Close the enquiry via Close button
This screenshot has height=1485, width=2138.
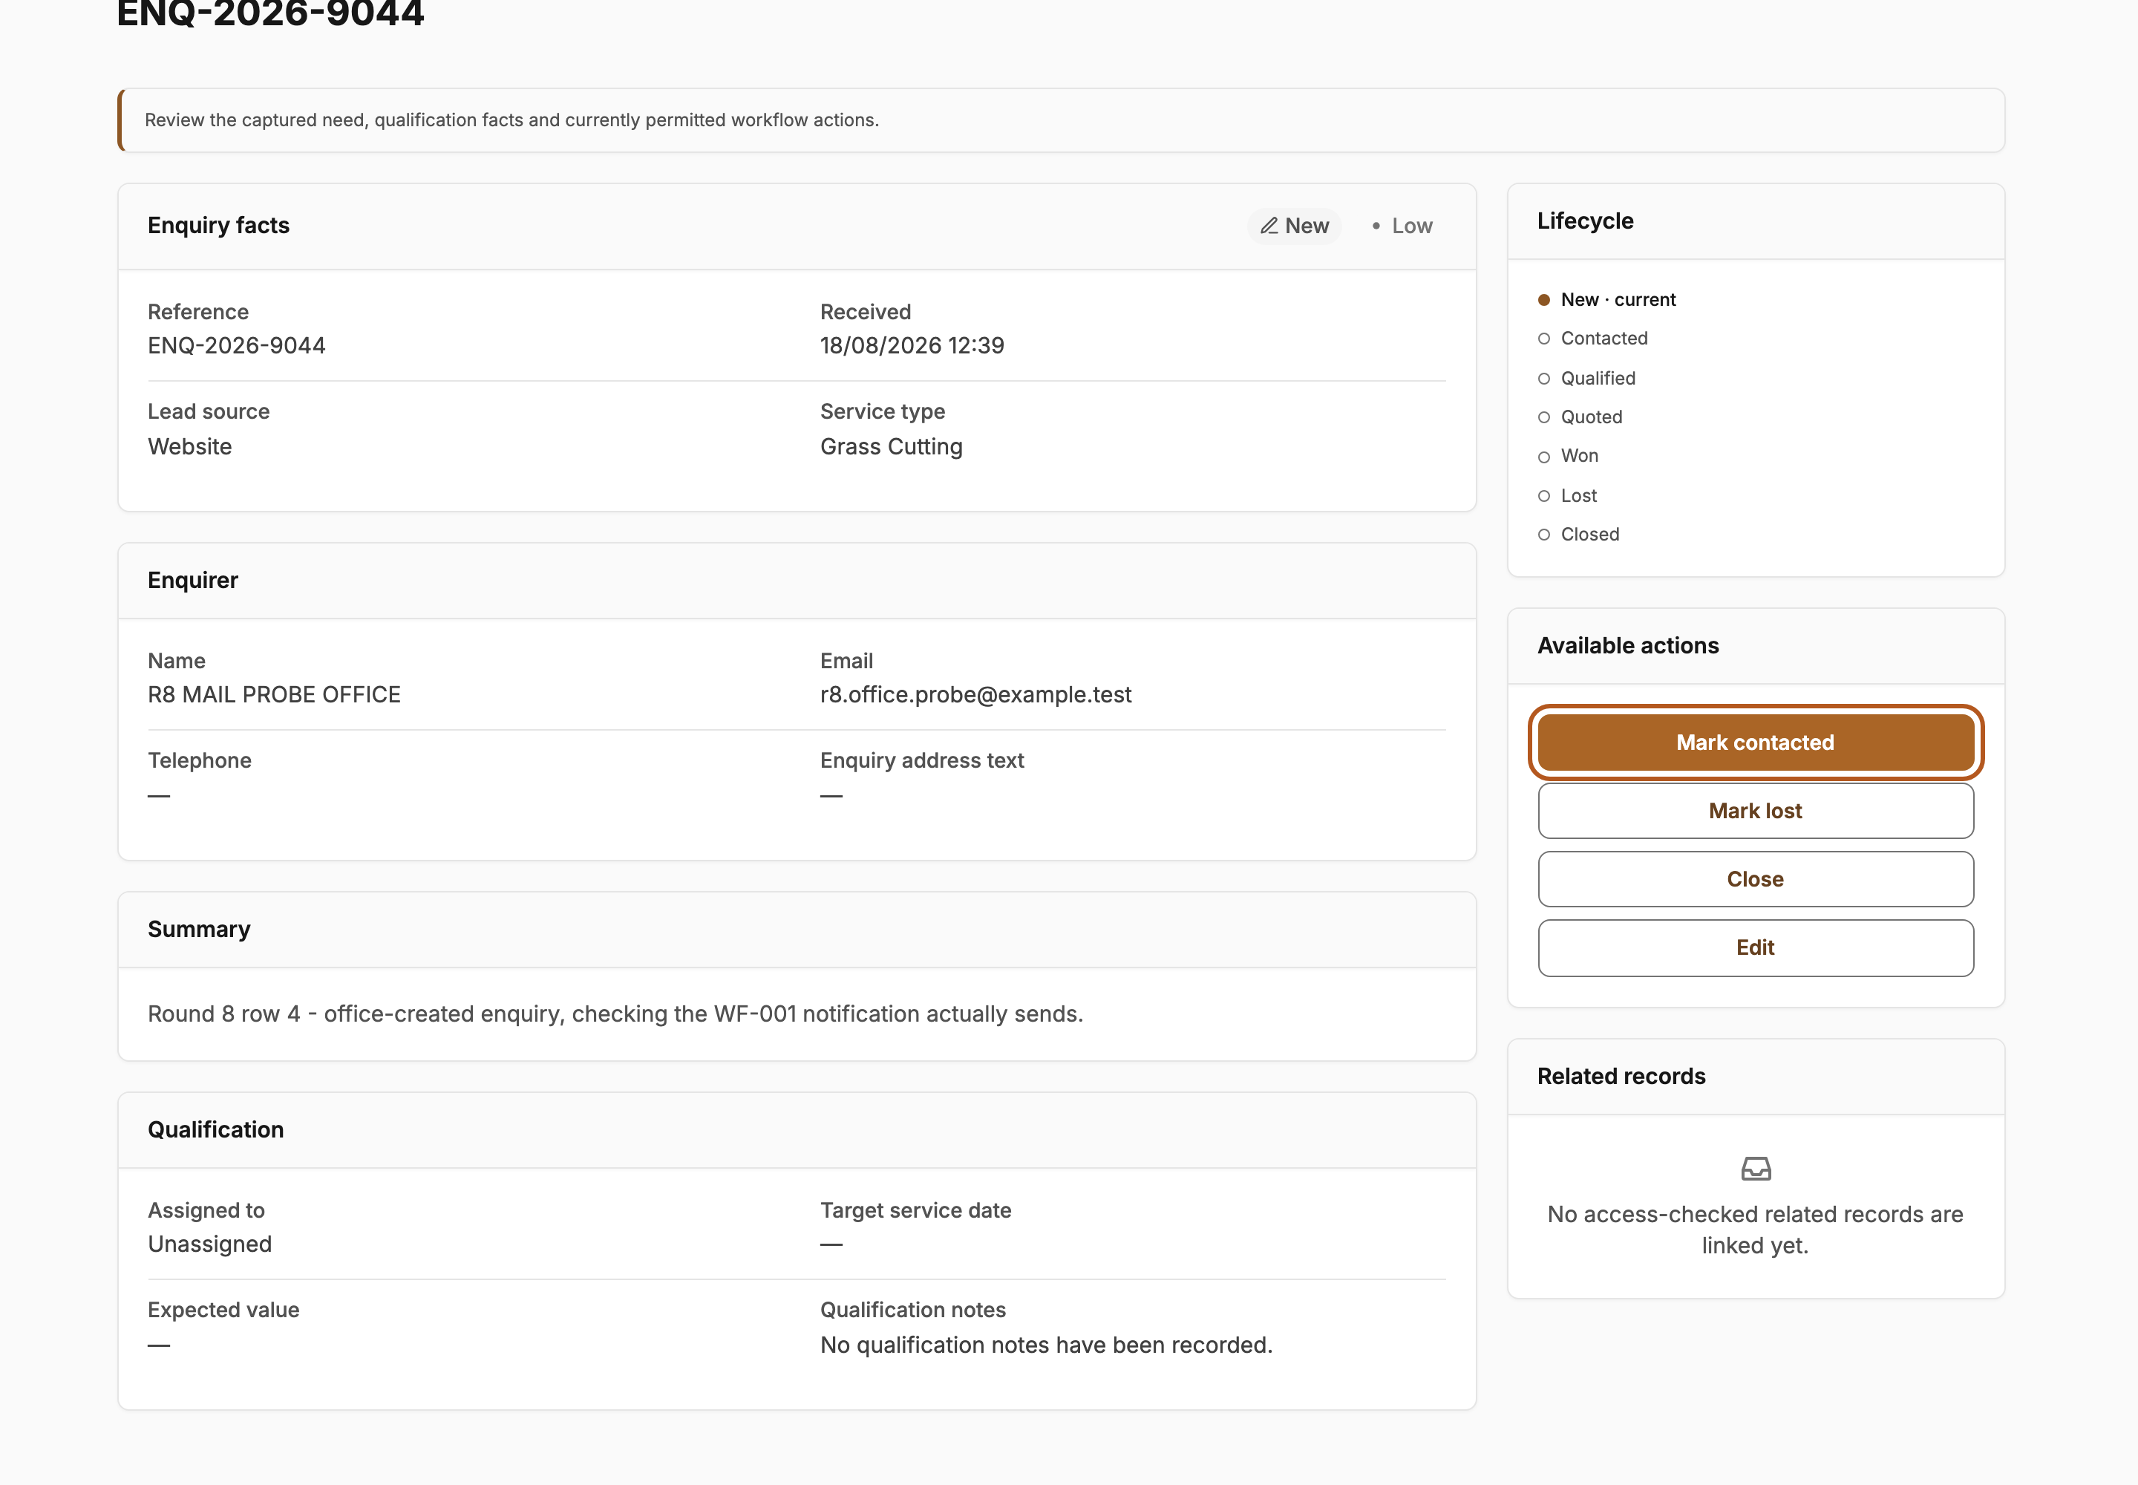pos(1756,879)
